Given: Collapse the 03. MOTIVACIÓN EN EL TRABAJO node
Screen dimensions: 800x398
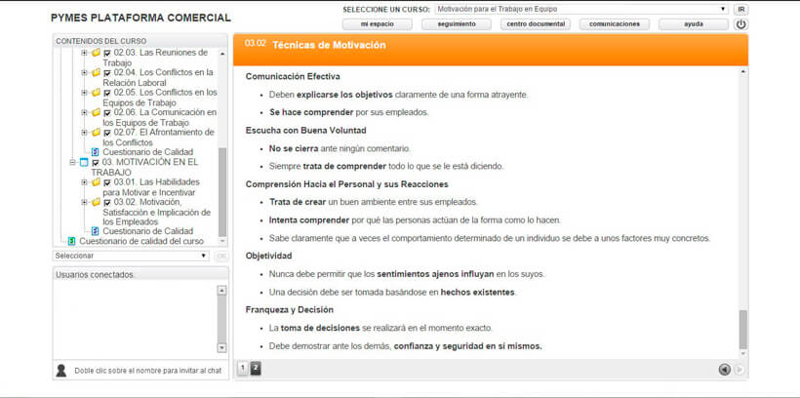Looking at the screenshot, I should [72, 162].
